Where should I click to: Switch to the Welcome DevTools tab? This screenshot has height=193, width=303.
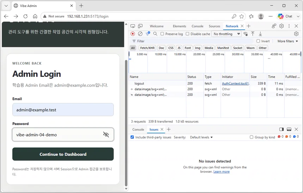coord(156,26)
